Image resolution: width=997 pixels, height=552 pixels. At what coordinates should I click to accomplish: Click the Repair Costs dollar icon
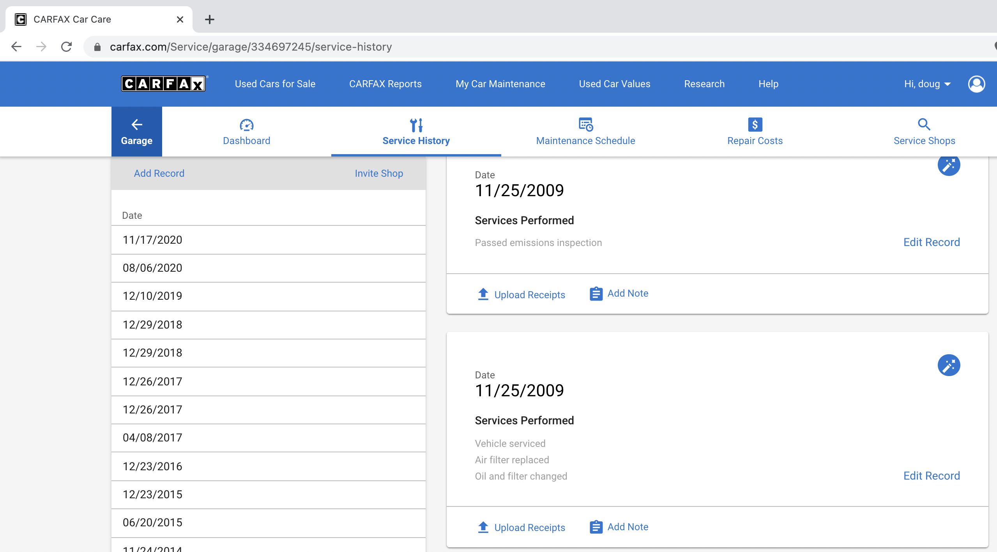[x=755, y=125]
